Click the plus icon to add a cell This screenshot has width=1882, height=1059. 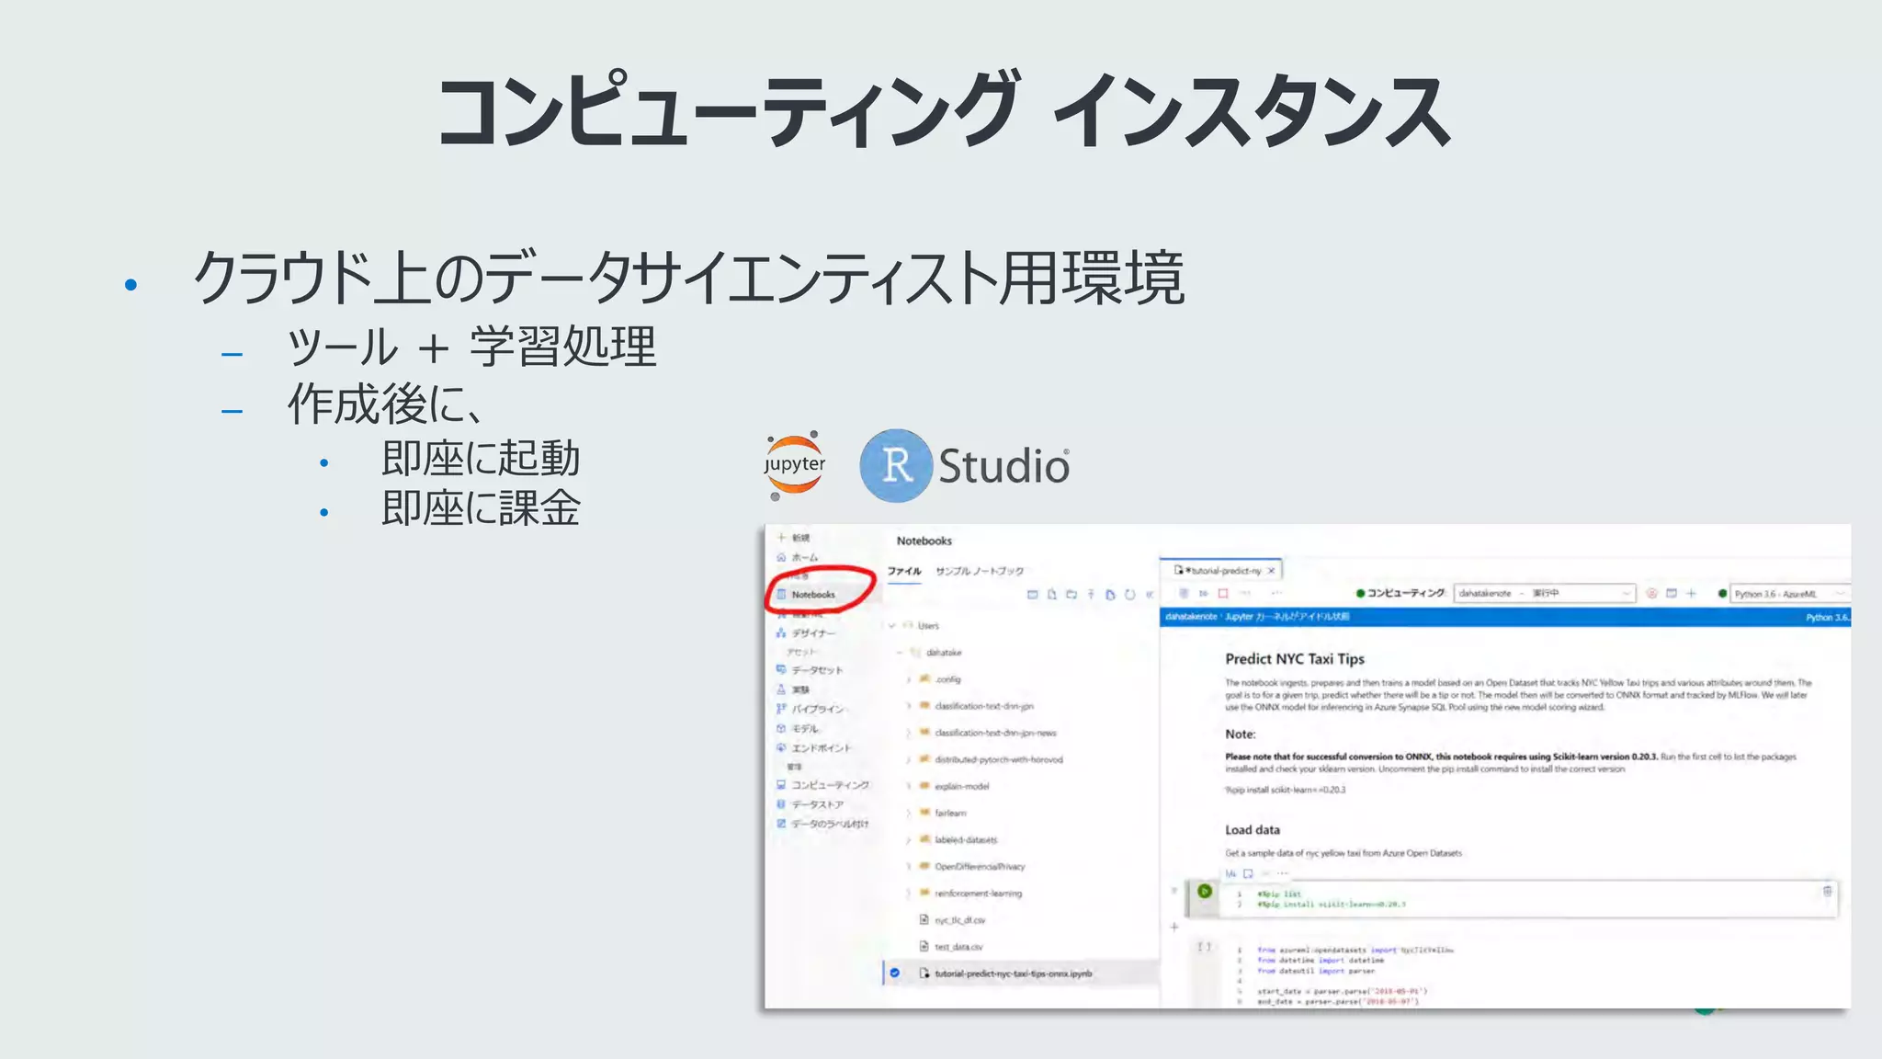coord(1173,927)
